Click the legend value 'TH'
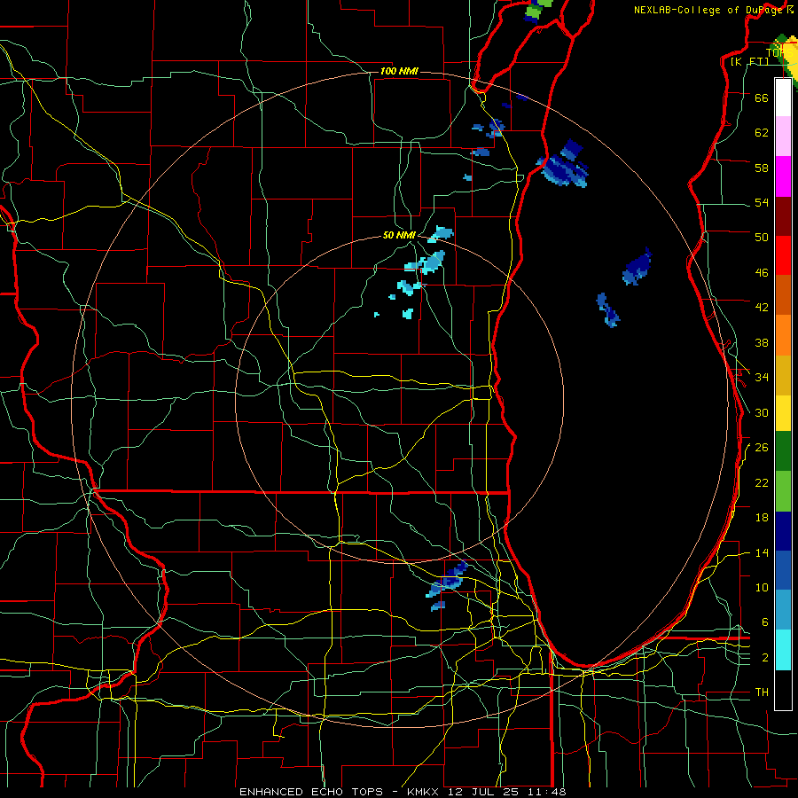 point(762,692)
